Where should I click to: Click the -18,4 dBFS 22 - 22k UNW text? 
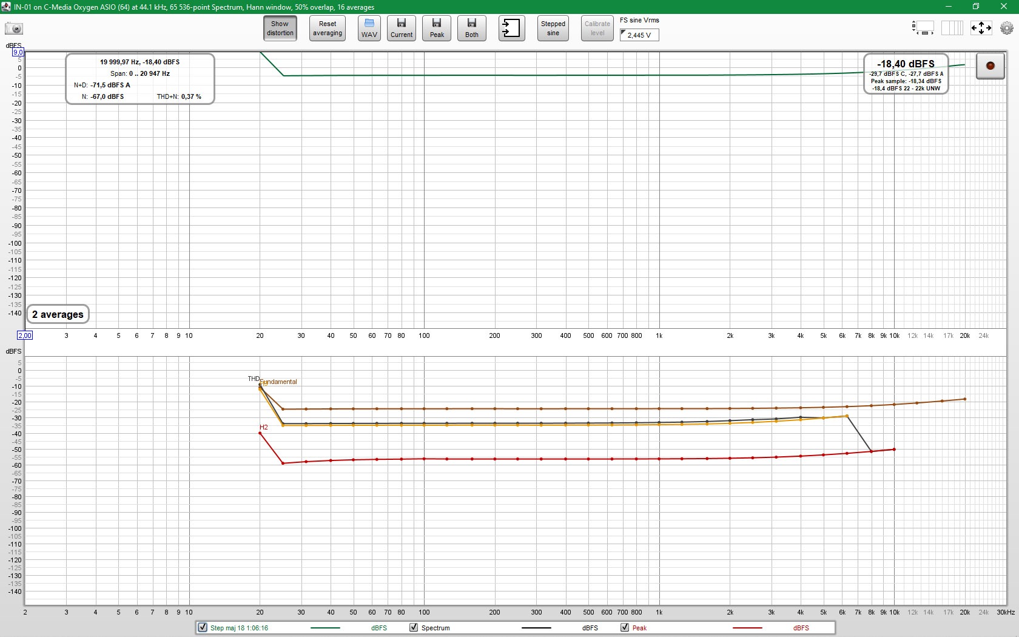(906, 89)
